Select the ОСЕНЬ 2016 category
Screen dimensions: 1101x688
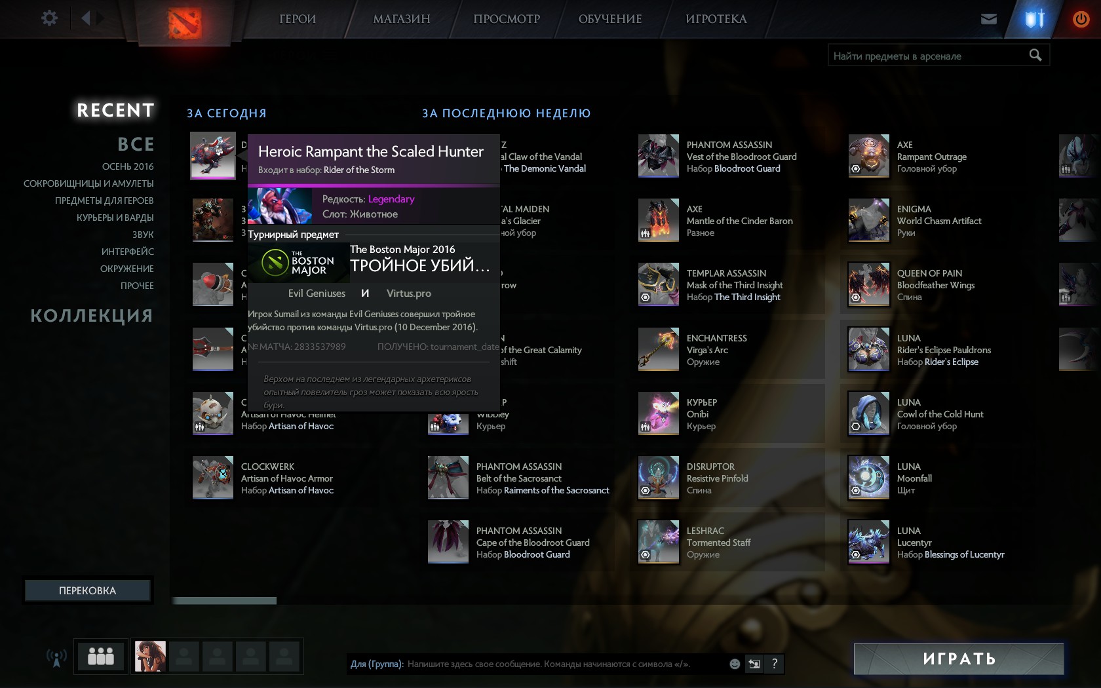[x=128, y=166]
